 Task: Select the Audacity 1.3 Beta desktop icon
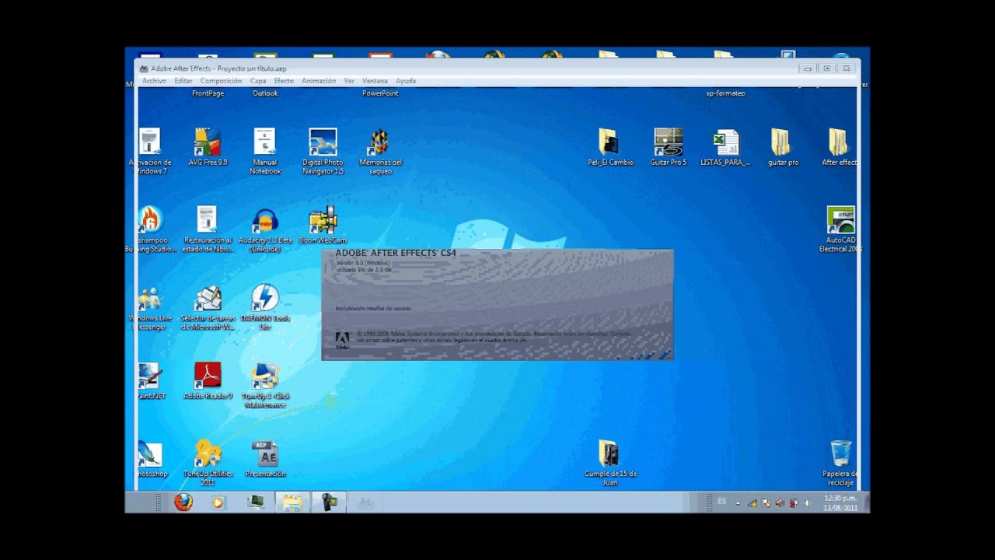265,229
